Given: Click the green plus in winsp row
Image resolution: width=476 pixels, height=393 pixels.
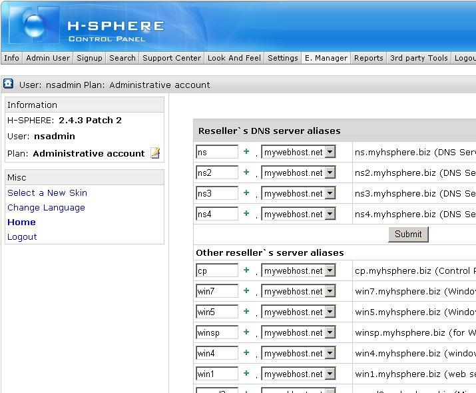Looking at the screenshot, I should [246, 332].
